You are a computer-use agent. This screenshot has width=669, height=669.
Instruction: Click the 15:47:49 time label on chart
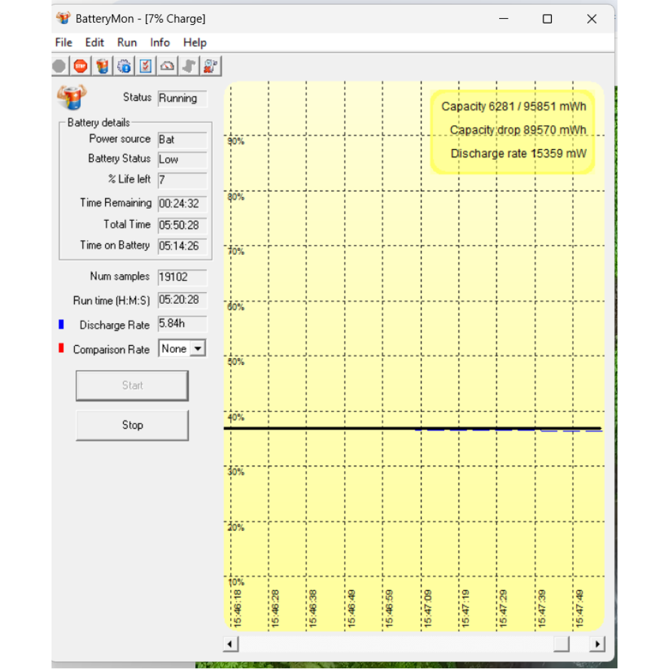[579, 608]
